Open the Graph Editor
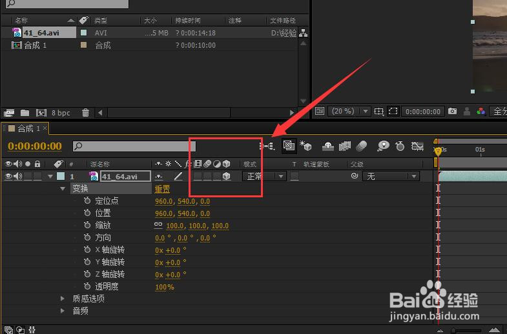Screen dimensions: 507x334 [417, 146]
